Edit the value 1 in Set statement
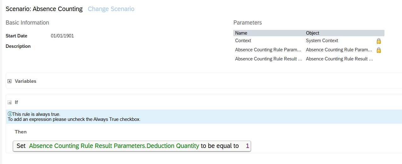The width and height of the screenshot is (402, 164). 247,146
